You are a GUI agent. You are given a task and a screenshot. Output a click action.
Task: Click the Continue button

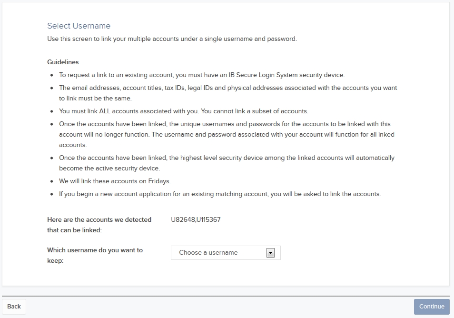coord(432,307)
